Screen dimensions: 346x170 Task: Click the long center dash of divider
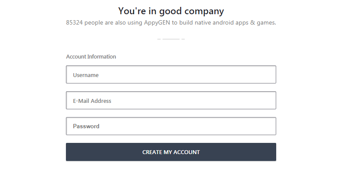tap(171, 39)
